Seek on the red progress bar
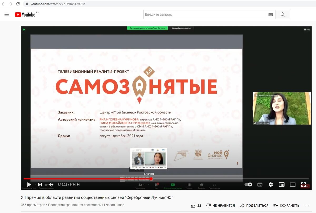The height and width of the screenshot is (213, 316). 87,179
